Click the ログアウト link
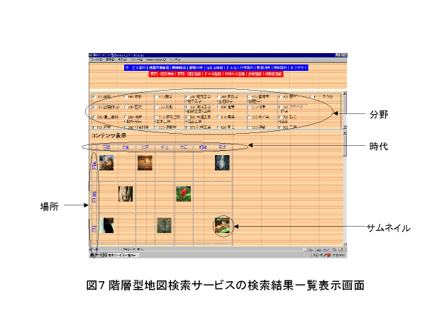 [x=299, y=68]
